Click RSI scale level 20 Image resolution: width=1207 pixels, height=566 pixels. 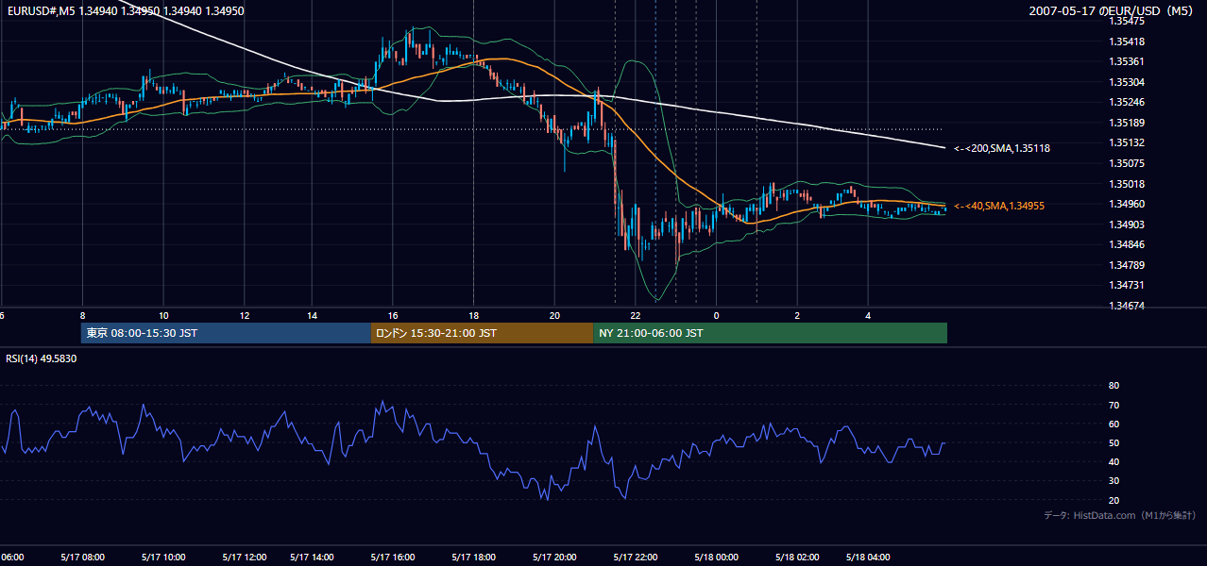coord(1113,500)
